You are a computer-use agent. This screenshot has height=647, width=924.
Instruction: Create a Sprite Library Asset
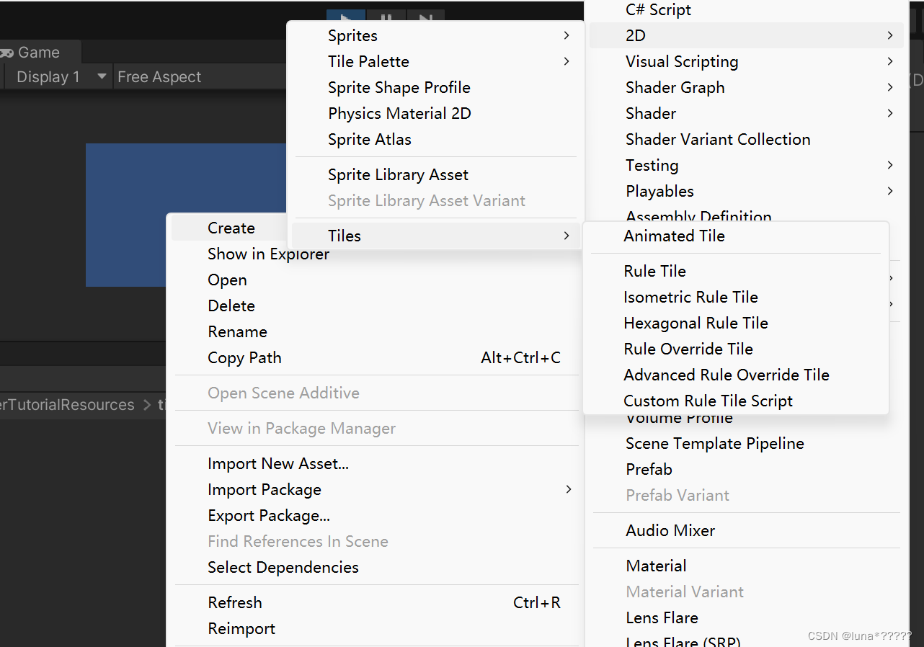tap(435, 175)
